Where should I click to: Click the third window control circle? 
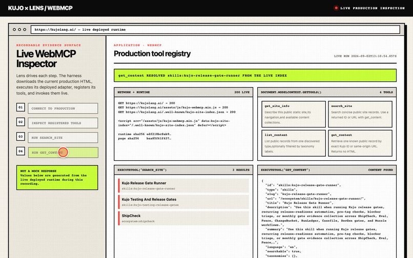pos(25,30)
